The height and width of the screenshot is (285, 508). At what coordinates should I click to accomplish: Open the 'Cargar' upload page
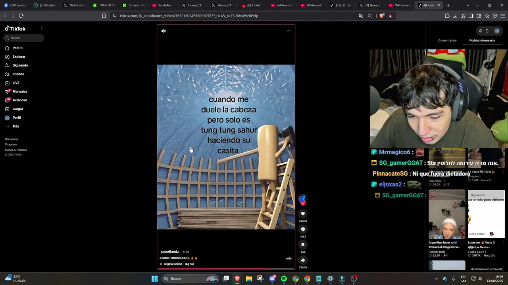click(18, 109)
